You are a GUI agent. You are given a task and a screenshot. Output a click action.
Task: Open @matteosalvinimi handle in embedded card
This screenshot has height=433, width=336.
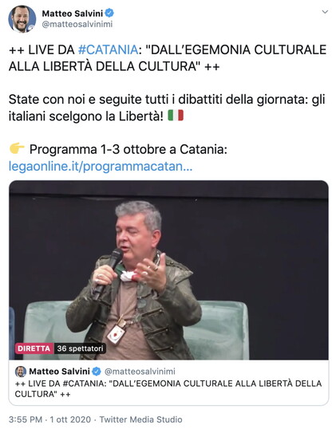coord(140,372)
